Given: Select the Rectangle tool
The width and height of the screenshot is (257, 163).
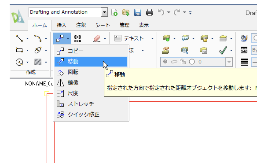Looking at the screenshot, I should tap(19, 50).
